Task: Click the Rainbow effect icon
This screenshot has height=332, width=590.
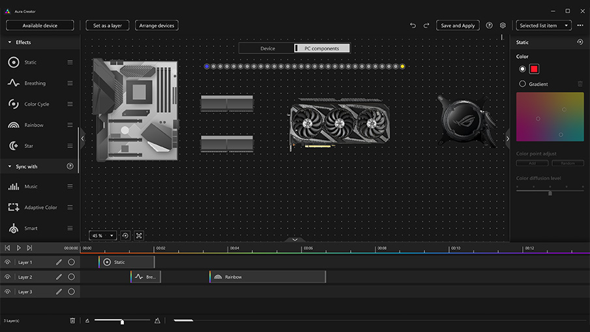Action: tap(13, 125)
